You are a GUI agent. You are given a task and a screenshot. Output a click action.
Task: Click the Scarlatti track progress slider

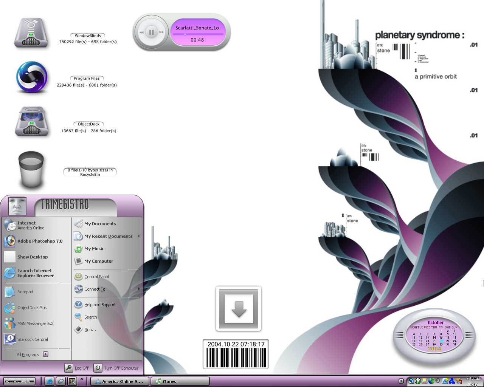pyautogui.click(x=198, y=34)
